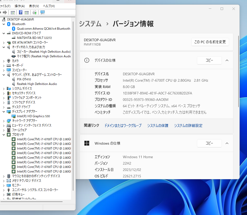Select Intel(R) HD Graphics 530 adapter

coord(33,116)
